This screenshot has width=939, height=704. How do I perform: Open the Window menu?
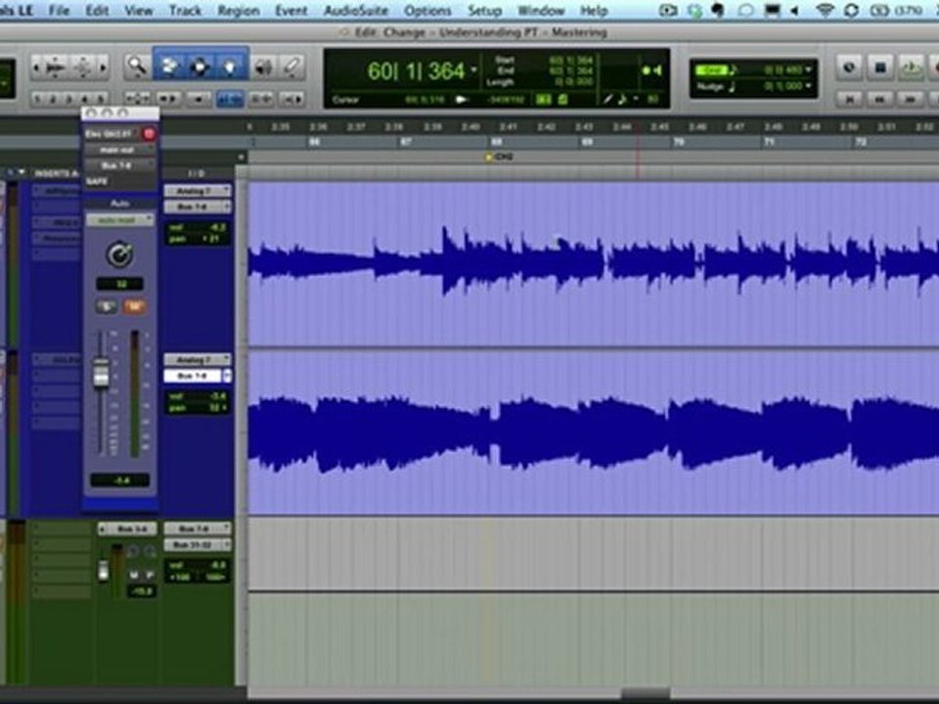541,11
